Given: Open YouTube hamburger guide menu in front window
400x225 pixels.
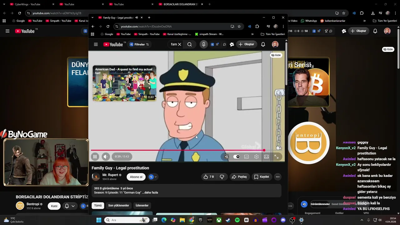Looking at the screenshot, I should [x=96, y=44].
